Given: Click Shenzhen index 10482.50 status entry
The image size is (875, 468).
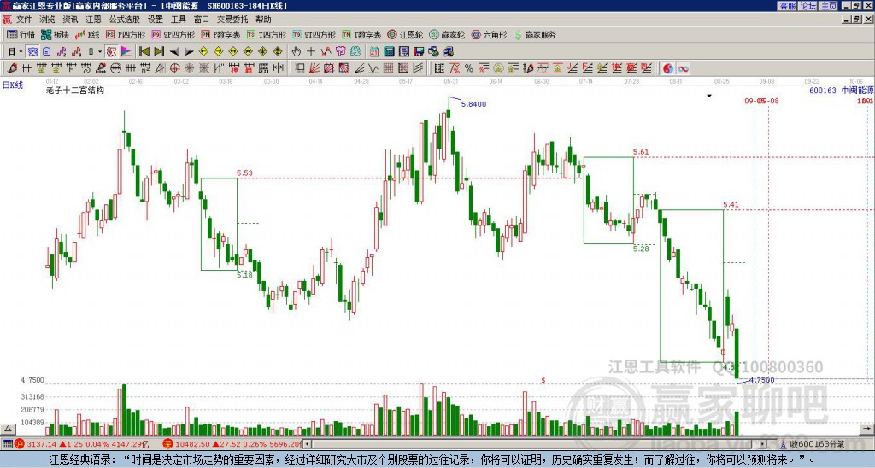Looking at the screenshot, I should (x=231, y=444).
